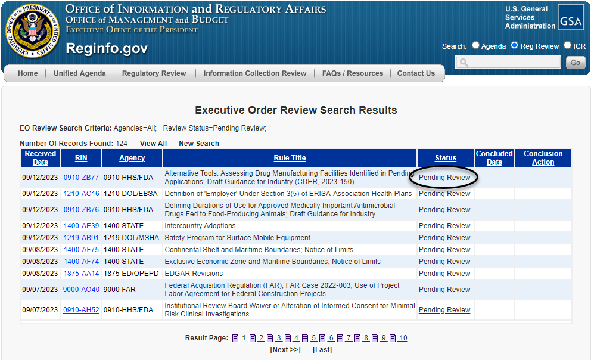Select the ICR search radio button
591x360 pixels.
[567, 45]
